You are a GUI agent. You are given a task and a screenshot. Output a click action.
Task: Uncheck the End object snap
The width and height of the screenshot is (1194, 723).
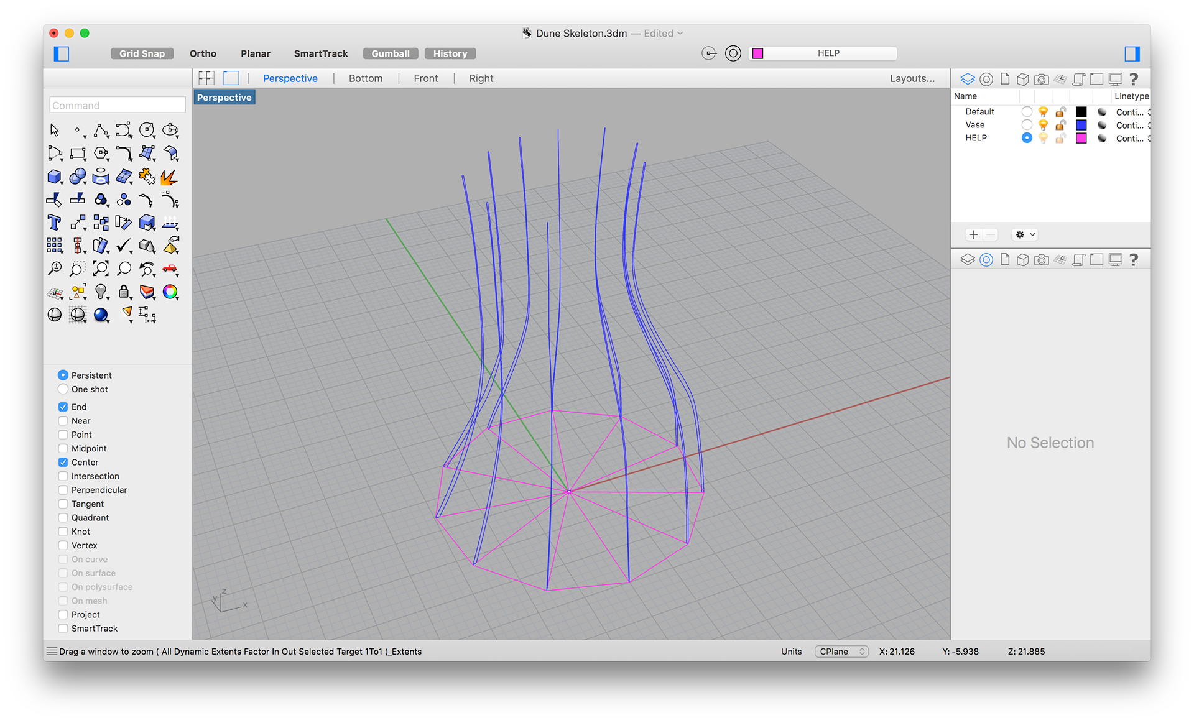click(x=63, y=407)
